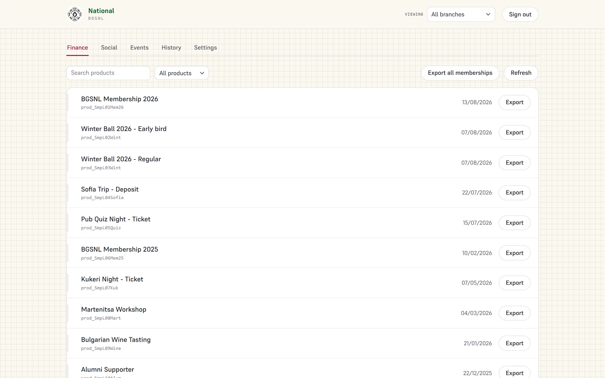This screenshot has width=605, height=378.
Task: Export Sofia Trip - Deposit
Action: coord(515,192)
